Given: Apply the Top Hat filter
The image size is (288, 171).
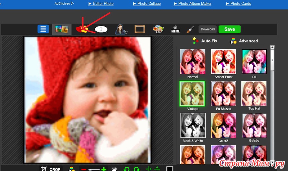Looking at the screenshot, I should 254,94.
